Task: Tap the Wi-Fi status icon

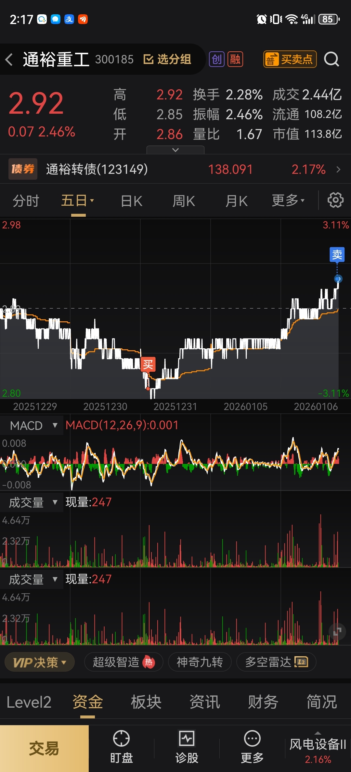Action: (292, 19)
